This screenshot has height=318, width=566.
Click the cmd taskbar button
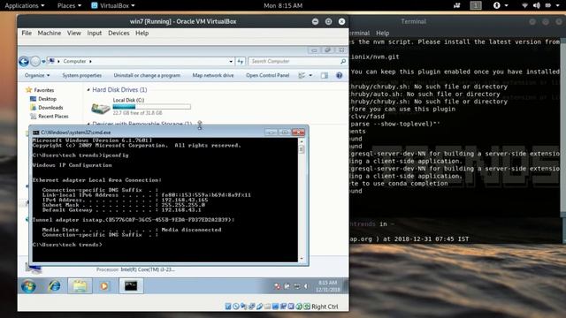(131, 286)
